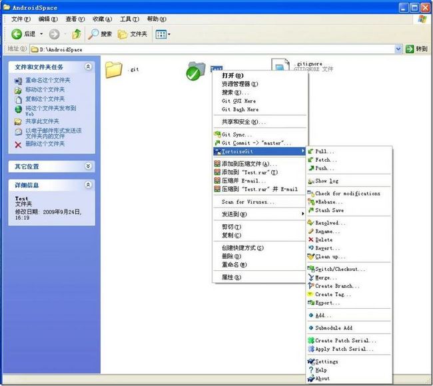Click 共享此文件夹 task link
The image size is (433, 386).
click(x=42, y=121)
